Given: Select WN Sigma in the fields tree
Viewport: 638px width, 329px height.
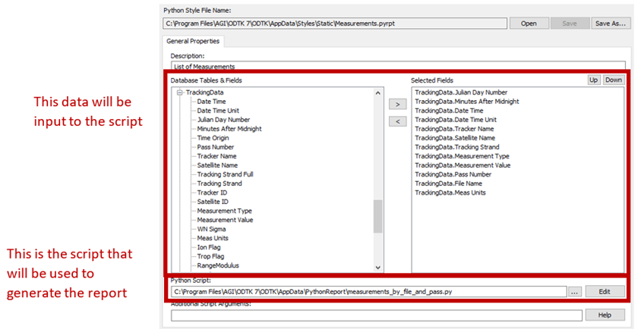Looking at the screenshot, I should pos(211,229).
